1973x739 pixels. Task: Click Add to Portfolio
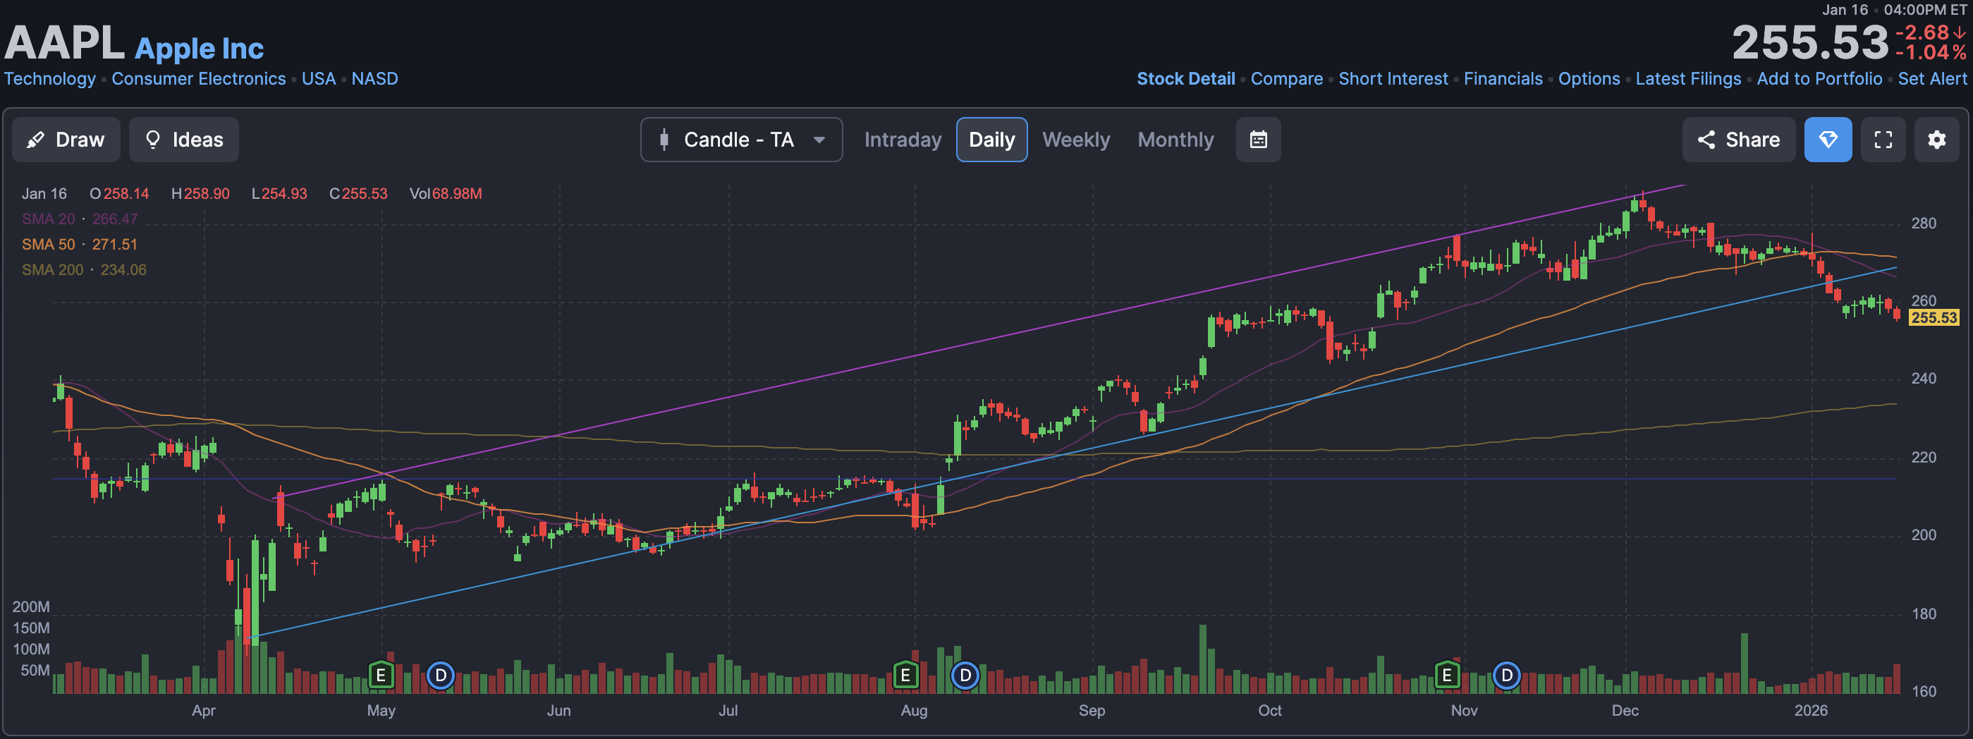pyautogui.click(x=1819, y=79)
